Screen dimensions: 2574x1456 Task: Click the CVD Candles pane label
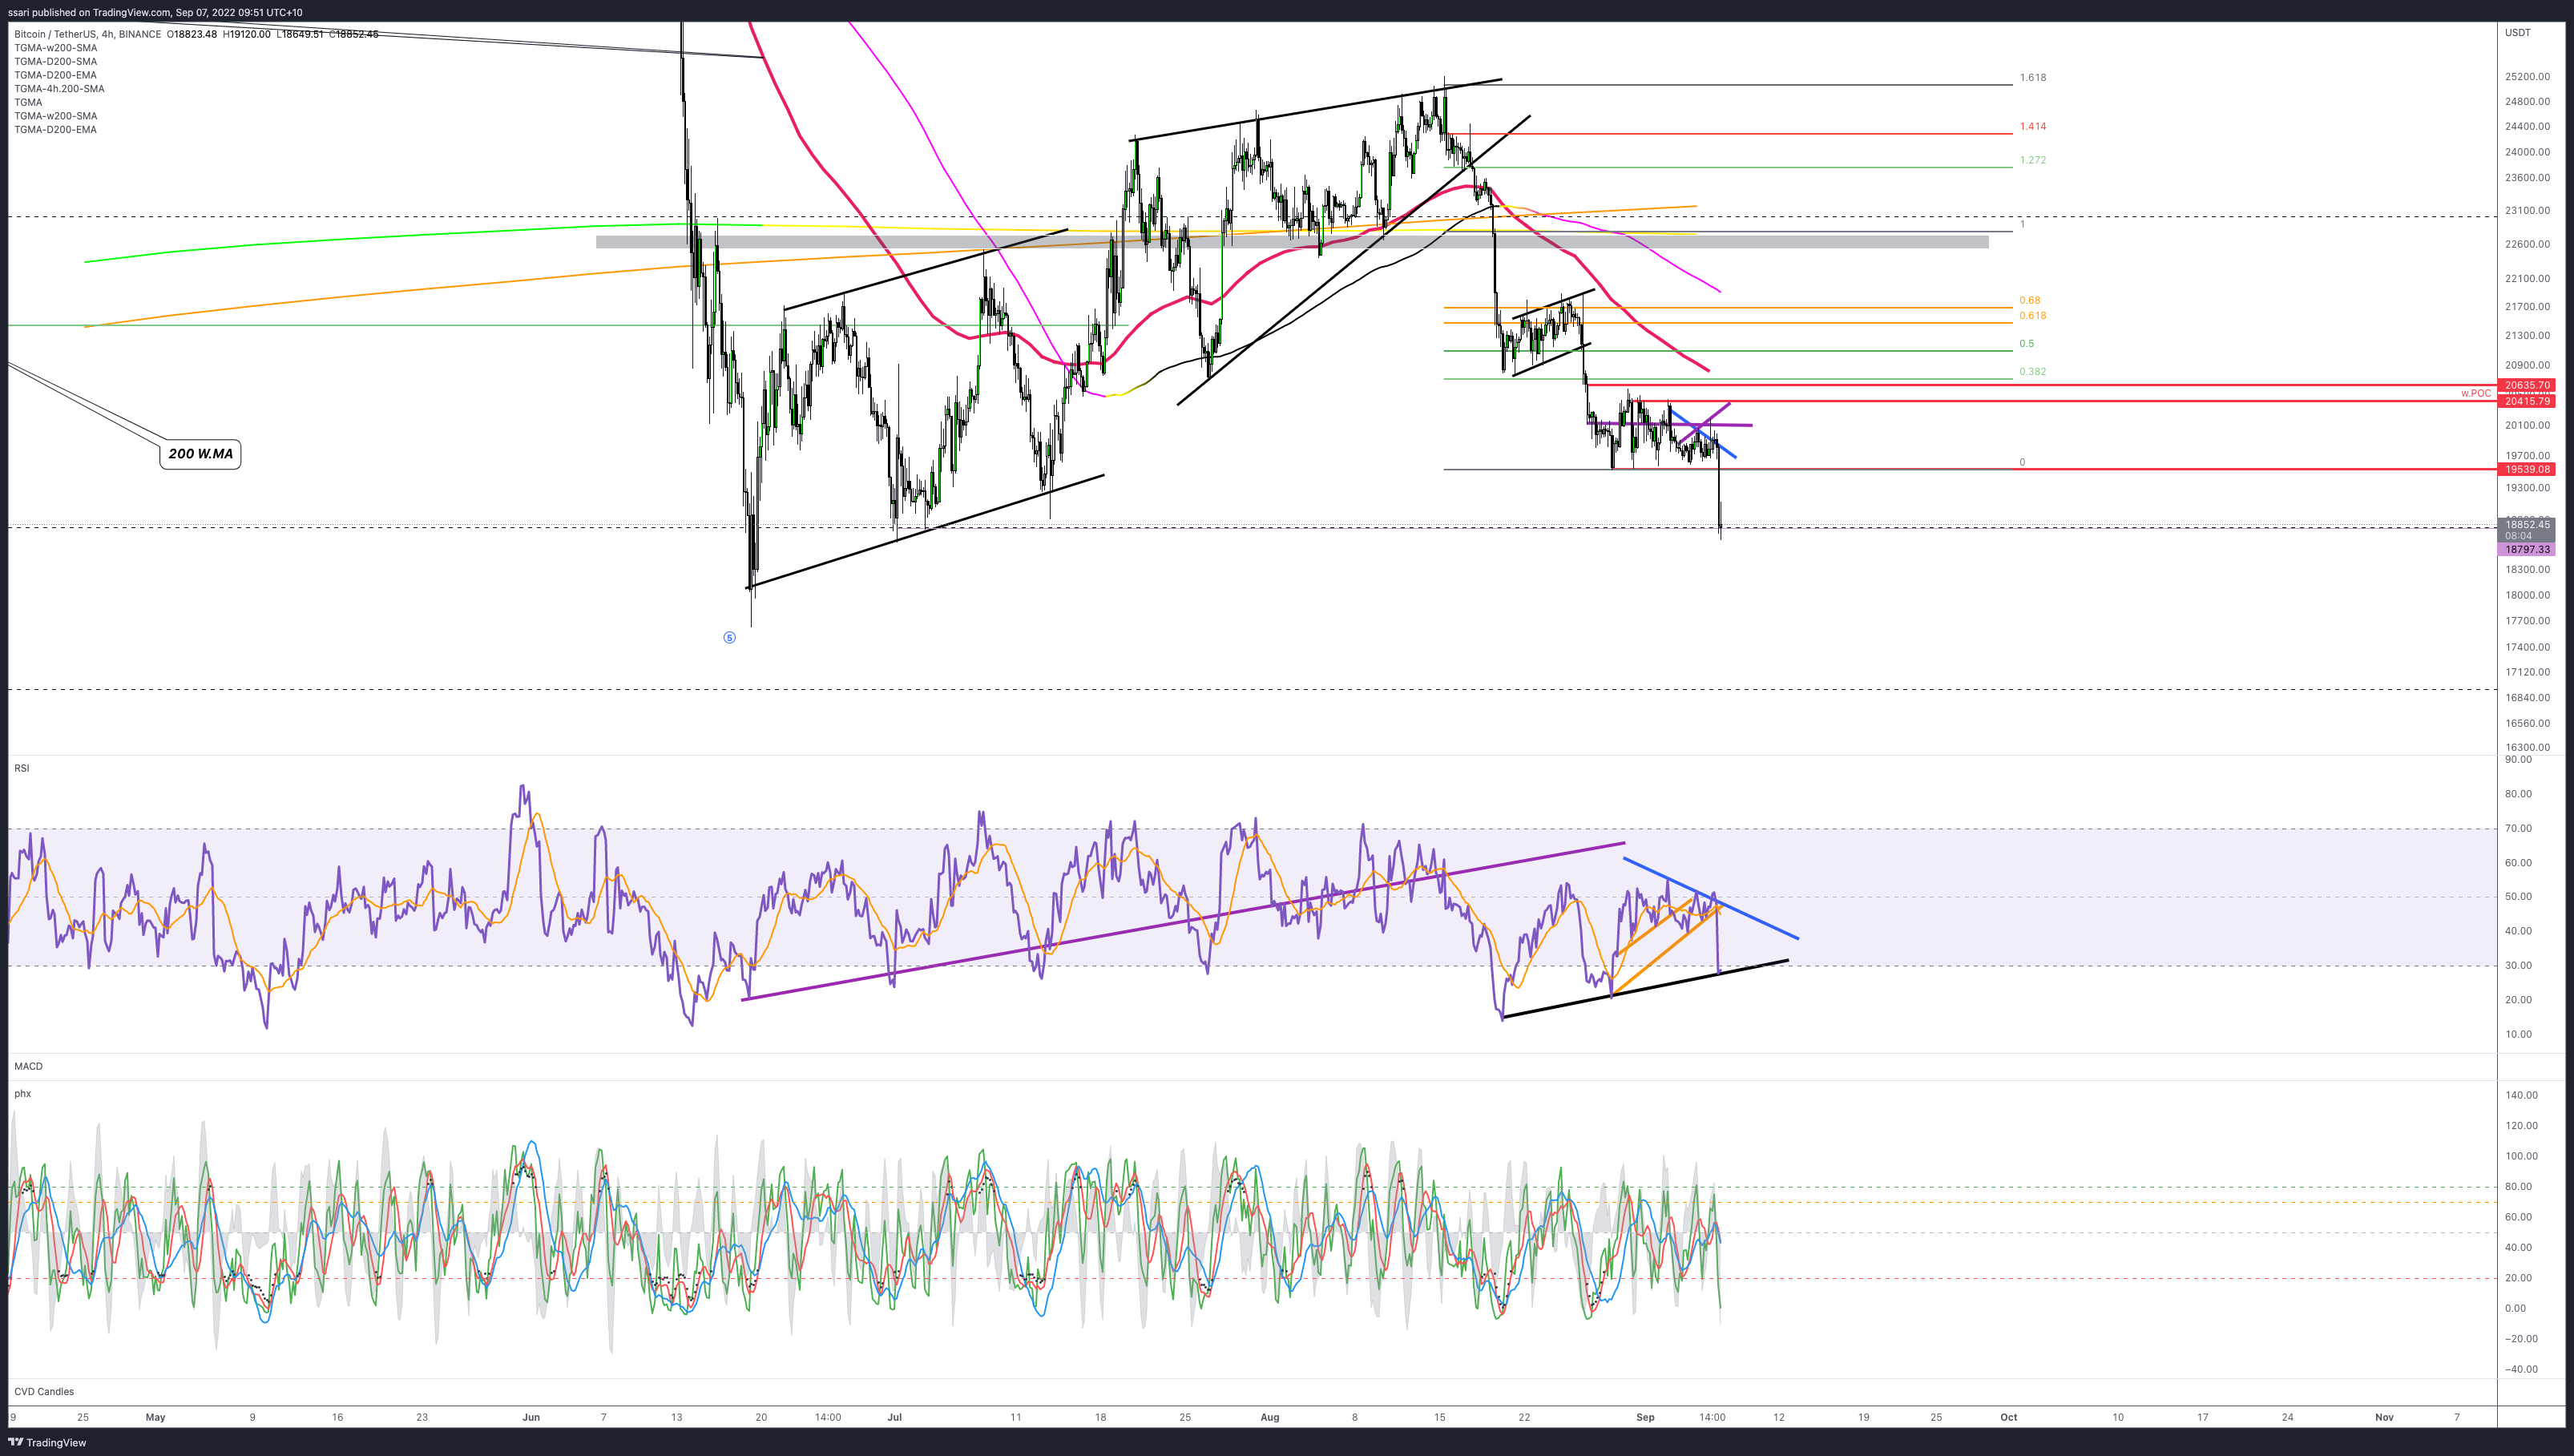click(44, 1392)
